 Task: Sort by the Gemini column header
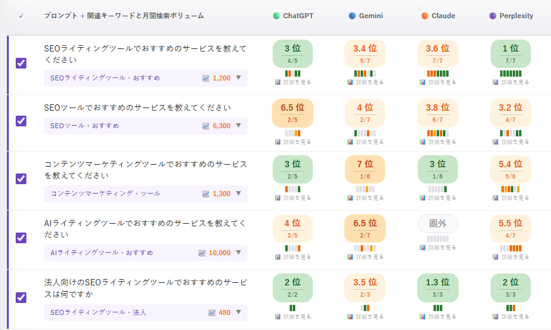(x=366, y=16)
